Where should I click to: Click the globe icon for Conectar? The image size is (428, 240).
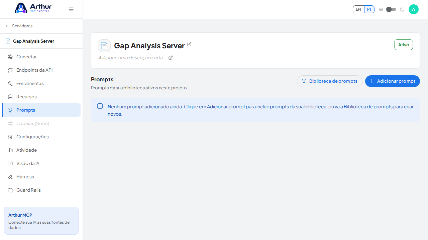(x=10, y=57)
